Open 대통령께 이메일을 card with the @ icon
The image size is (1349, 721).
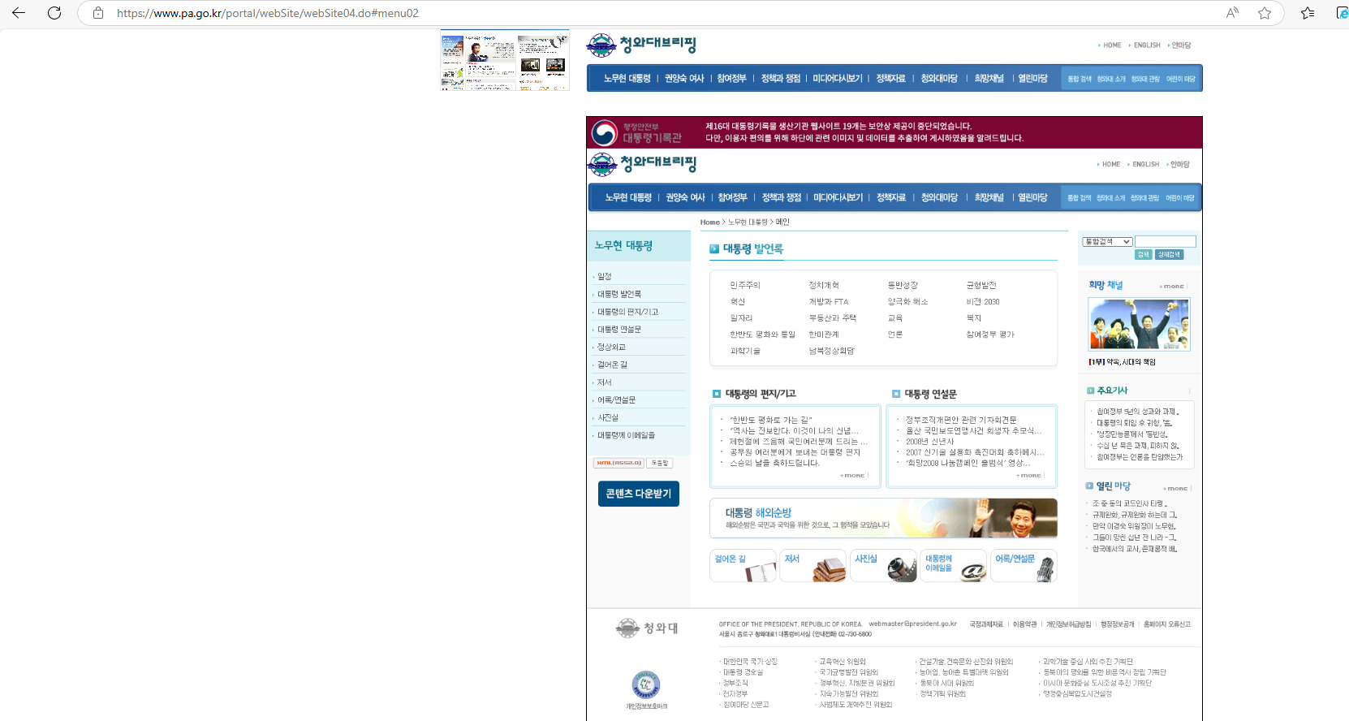[954, 566]
